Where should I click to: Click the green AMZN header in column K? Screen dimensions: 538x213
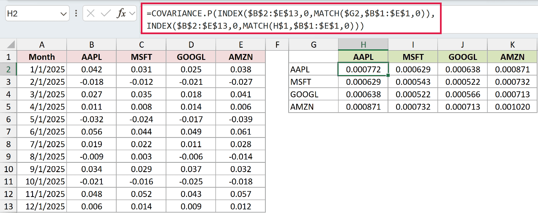(x=513, y=57)
